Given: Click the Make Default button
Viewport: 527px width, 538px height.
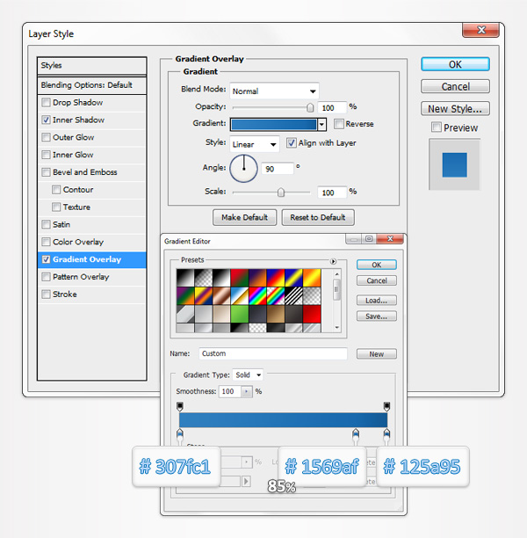Looking at the screenshot, I should coord(244,217).
